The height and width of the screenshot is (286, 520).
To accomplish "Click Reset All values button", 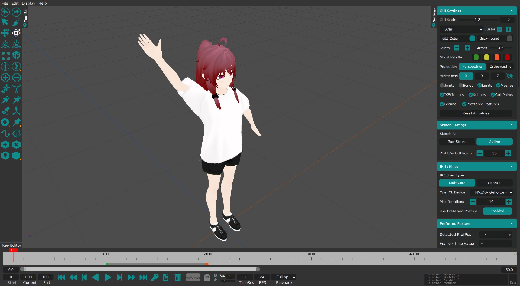I will click(x=476, y=113).
